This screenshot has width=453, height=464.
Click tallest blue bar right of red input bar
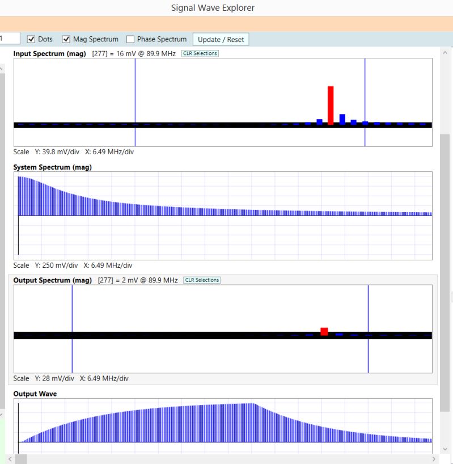point(342,119)
